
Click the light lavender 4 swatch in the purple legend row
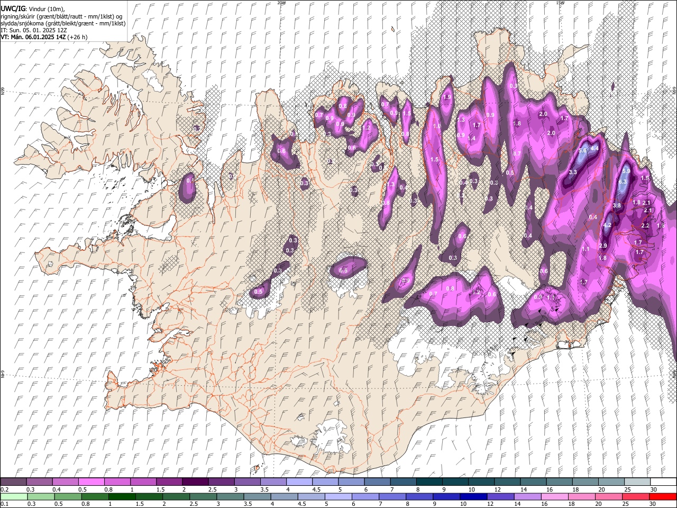pos(299,482)
